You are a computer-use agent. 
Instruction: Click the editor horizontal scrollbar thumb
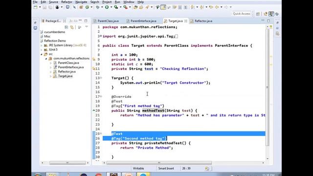point(159,163)
